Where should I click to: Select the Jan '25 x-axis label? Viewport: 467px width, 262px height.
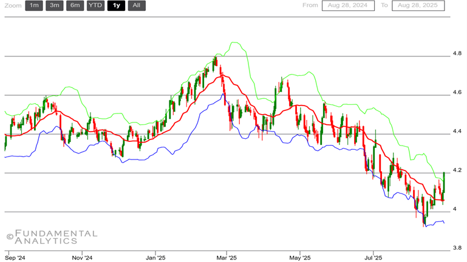(x=155, y=257)
